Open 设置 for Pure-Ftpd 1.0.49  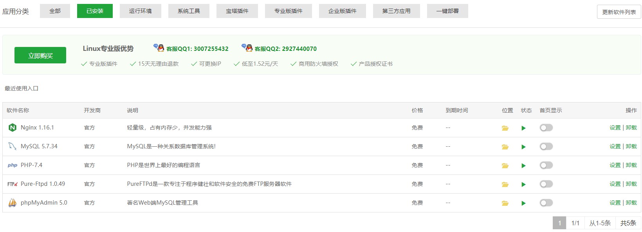click(x=615, y=184)
